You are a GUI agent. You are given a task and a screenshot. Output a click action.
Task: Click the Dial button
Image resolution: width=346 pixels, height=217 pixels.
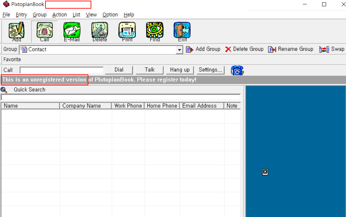(x=119, y=70)
